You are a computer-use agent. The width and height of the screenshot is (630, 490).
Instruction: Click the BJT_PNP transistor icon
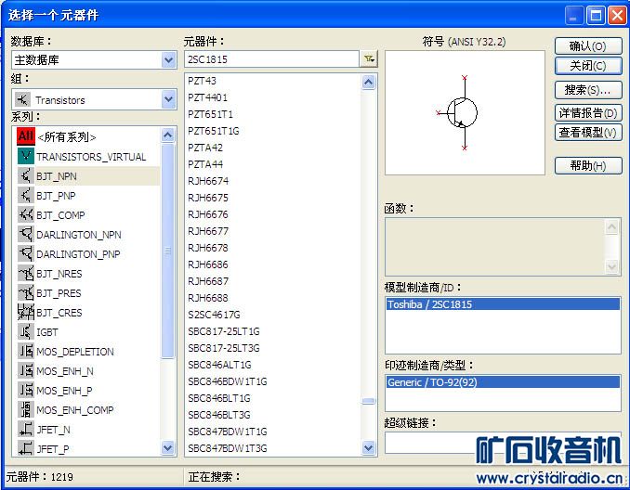point(26,195)
